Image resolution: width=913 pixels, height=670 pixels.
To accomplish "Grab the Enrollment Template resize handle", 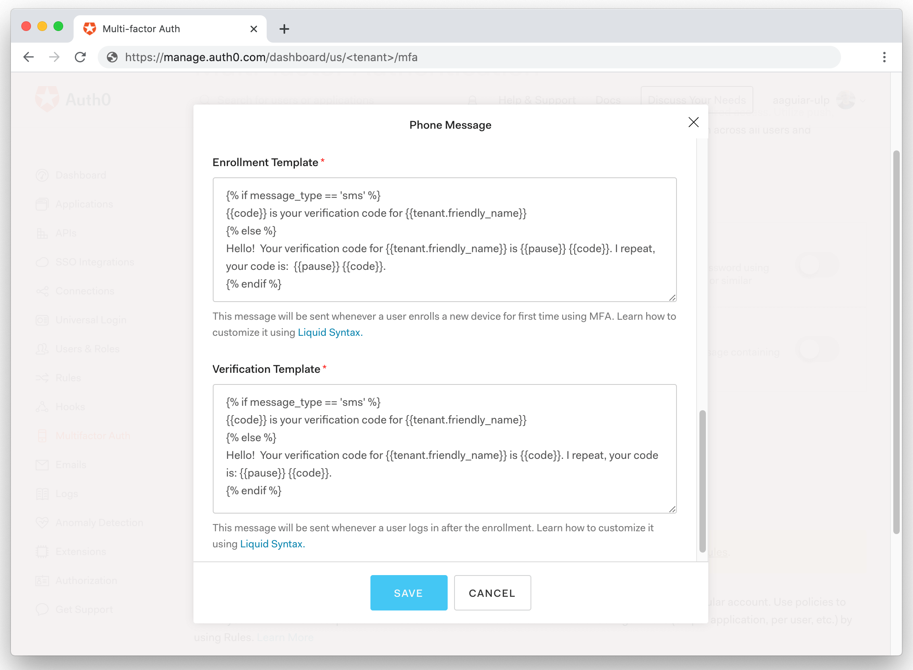I will 672,298.
